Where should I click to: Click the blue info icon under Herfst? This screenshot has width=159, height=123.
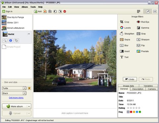(x=11, y=41)
